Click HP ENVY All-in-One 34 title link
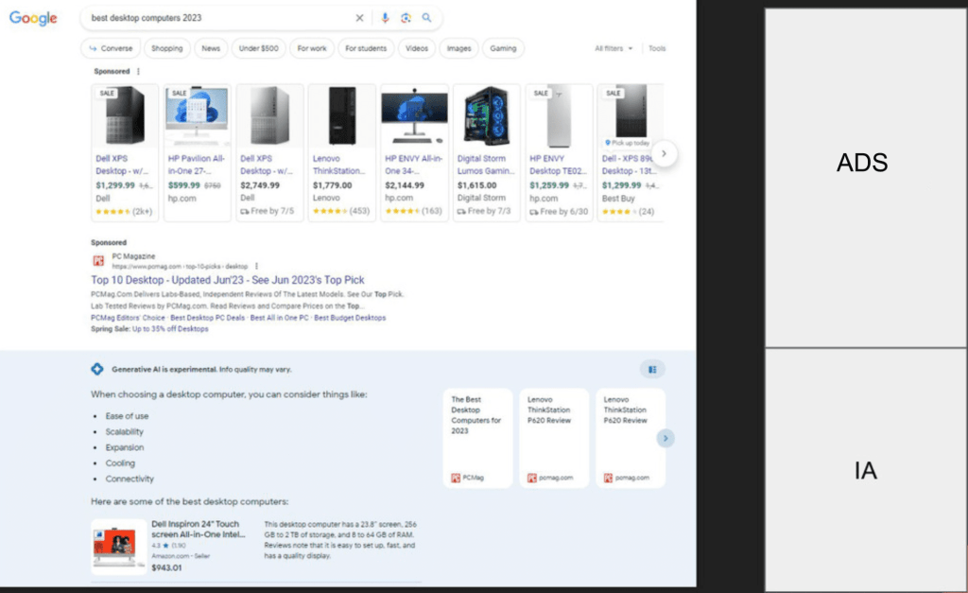This screenshot has width=968, height=593. (414, 165)
